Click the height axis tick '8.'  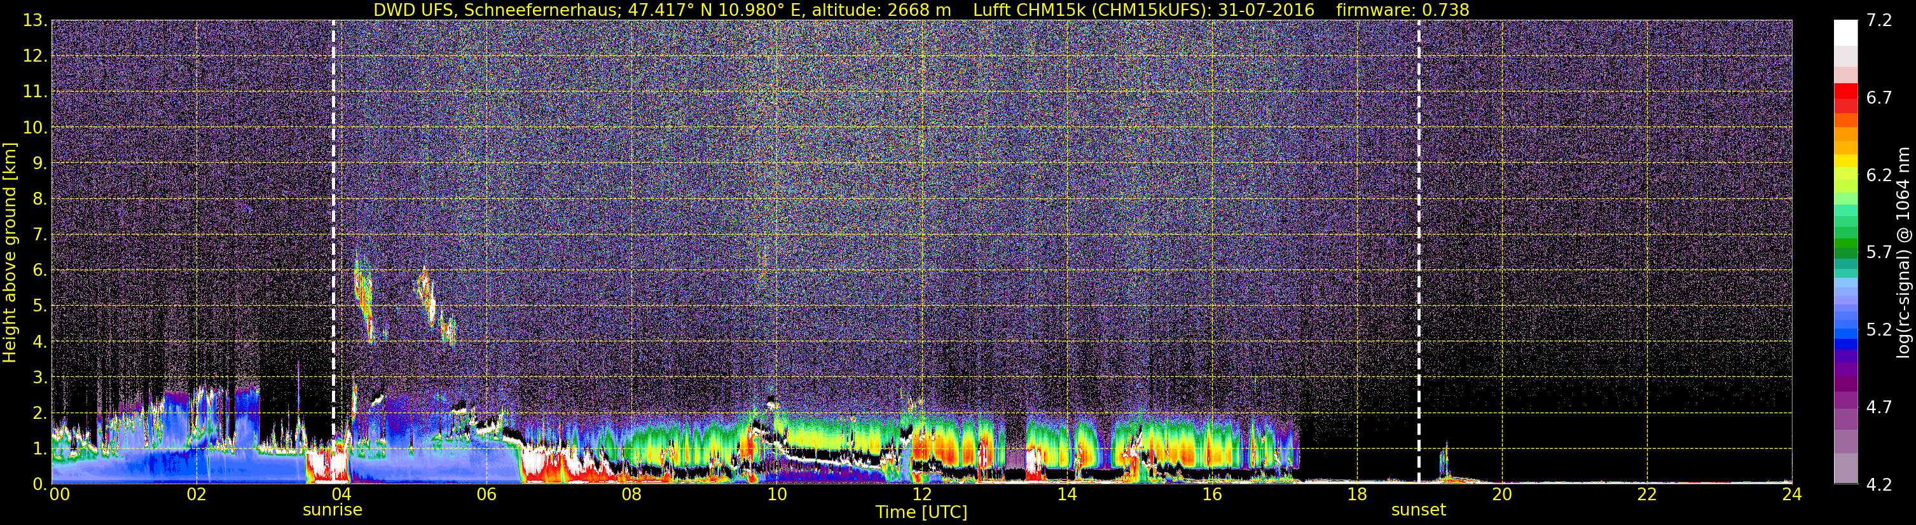[x=39, y=198]
